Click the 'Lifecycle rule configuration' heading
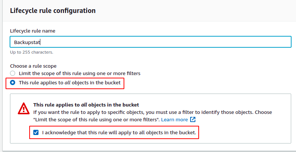 click(53, 11)
